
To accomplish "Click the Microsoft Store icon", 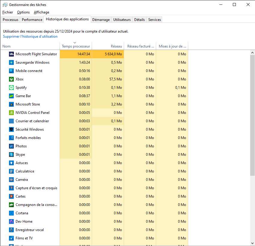I will 11,104.
